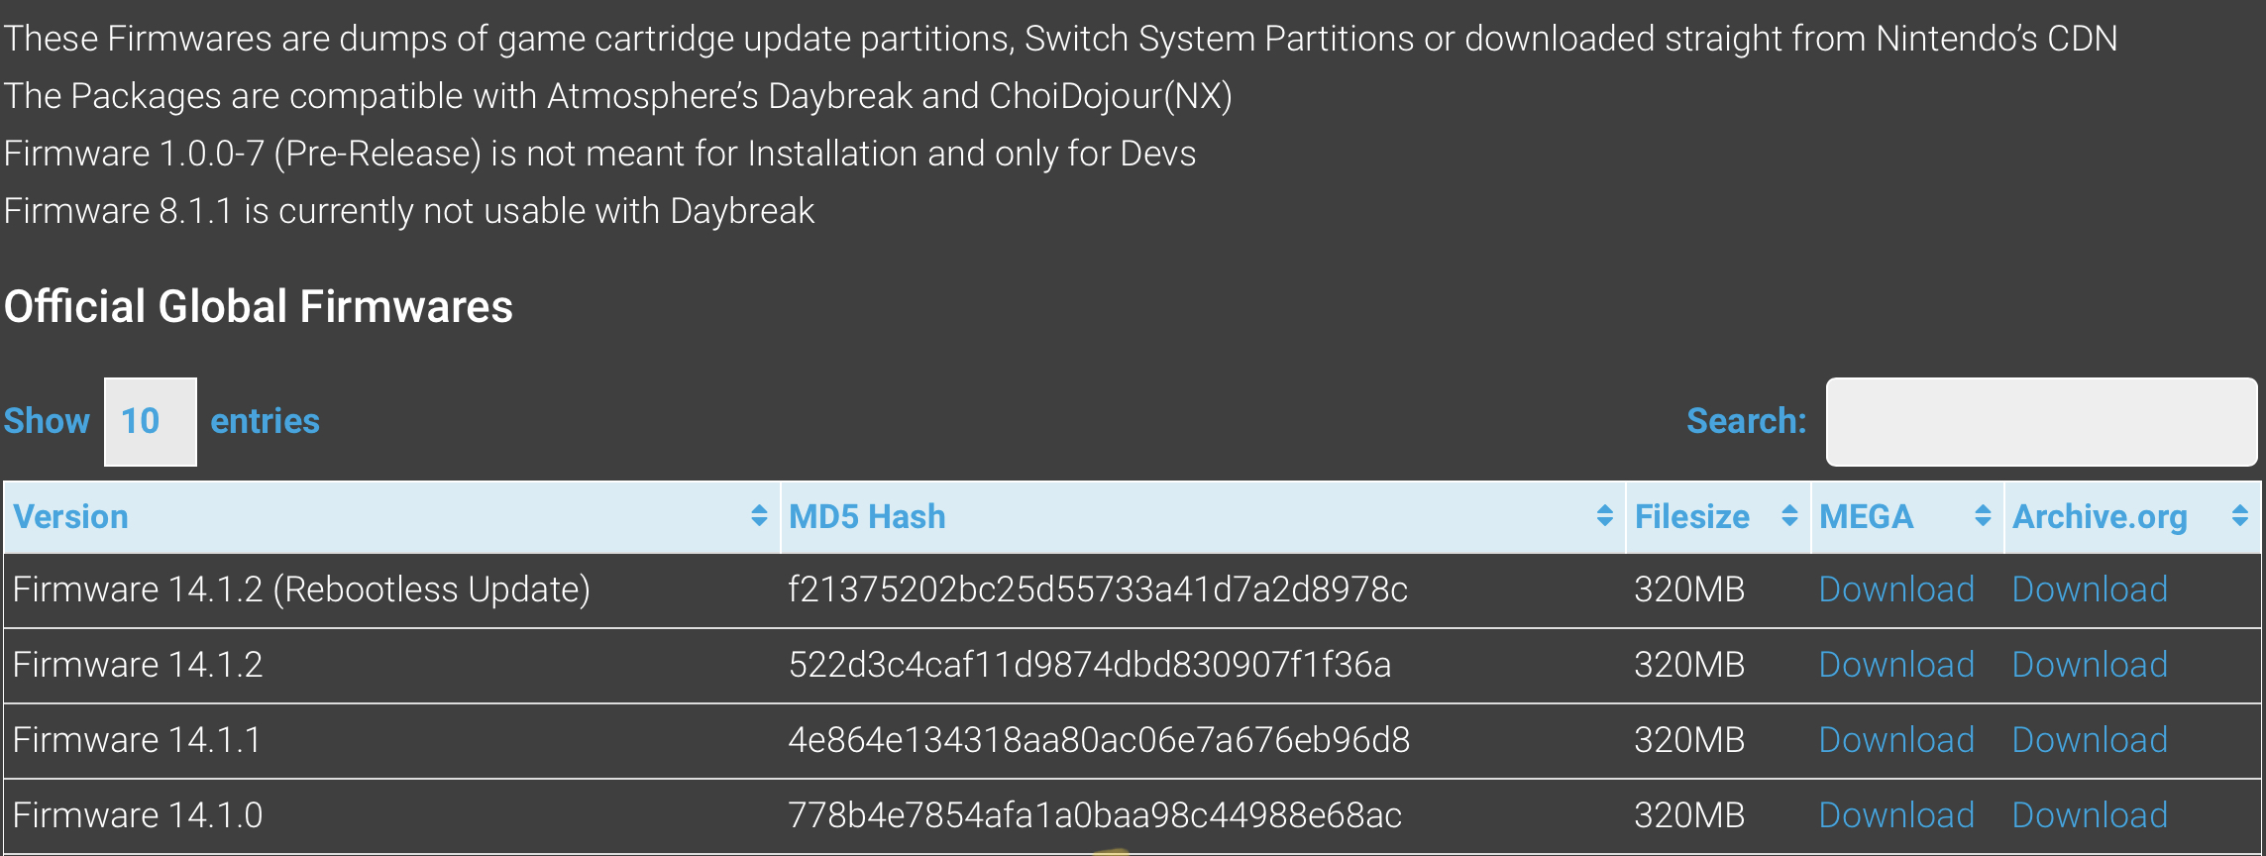
Task: Download Firmware 14.1.2 Rebootless from MEGA
Action: pyautogui.click(x=1896, y=589)
